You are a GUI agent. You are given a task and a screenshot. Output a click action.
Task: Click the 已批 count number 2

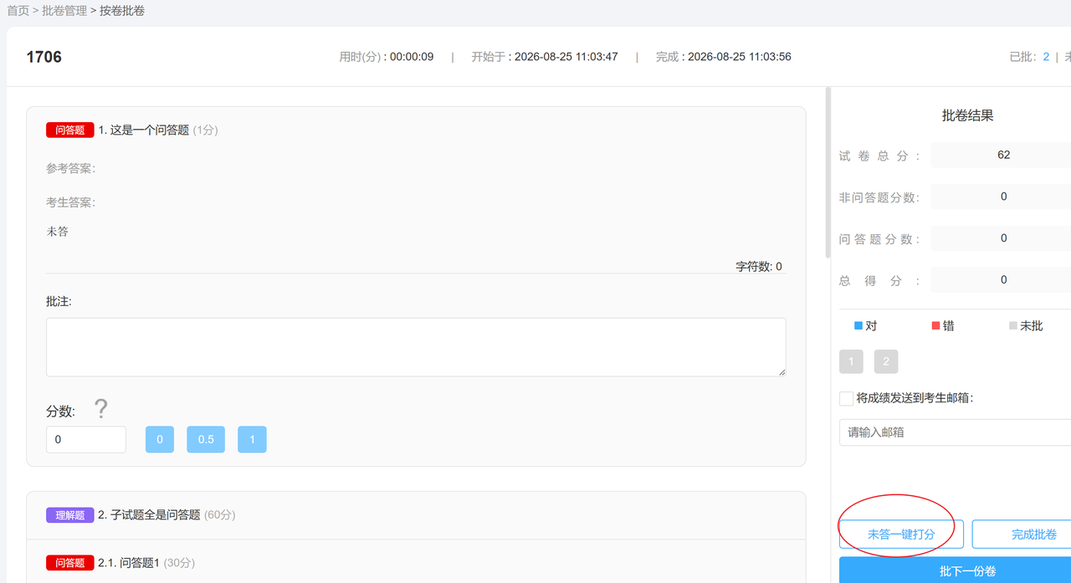point(1046,57)
